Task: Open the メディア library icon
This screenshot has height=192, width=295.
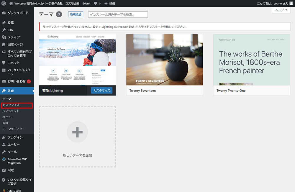Action: pyautogui.click(x=4, y=37)
